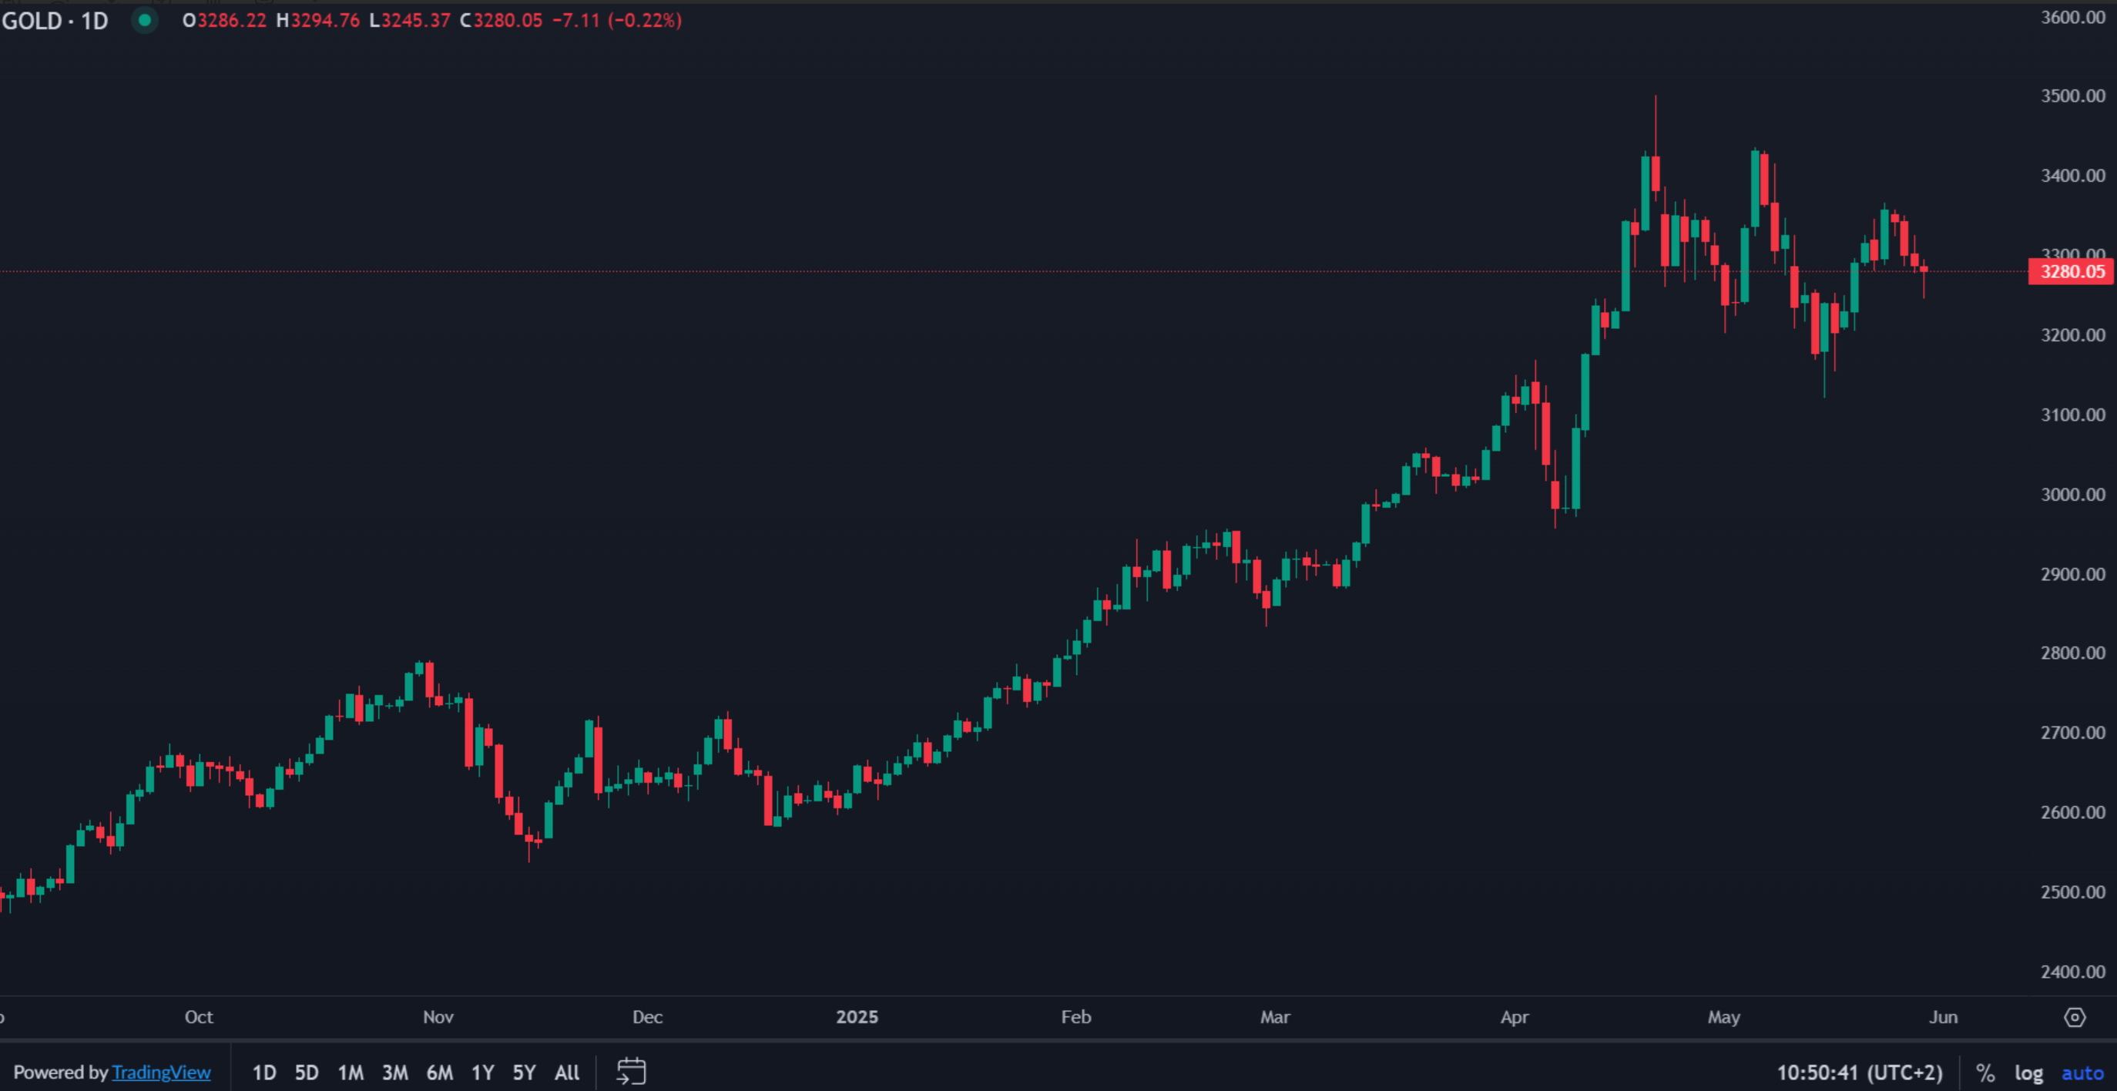Toggle percentage scale with the % button
The height and width of the screenshot is (1091, 2117).
click(x=1987, y=1072)
